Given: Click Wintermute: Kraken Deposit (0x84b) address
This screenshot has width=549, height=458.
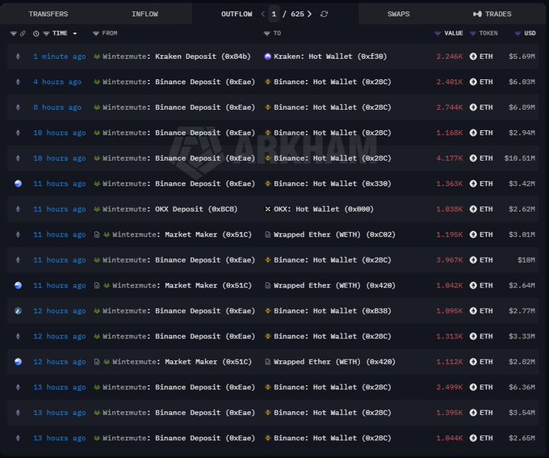Looking at the screenshot, I should (177, 57).
